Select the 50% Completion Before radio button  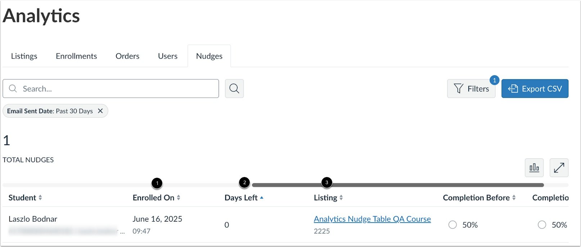452,225
